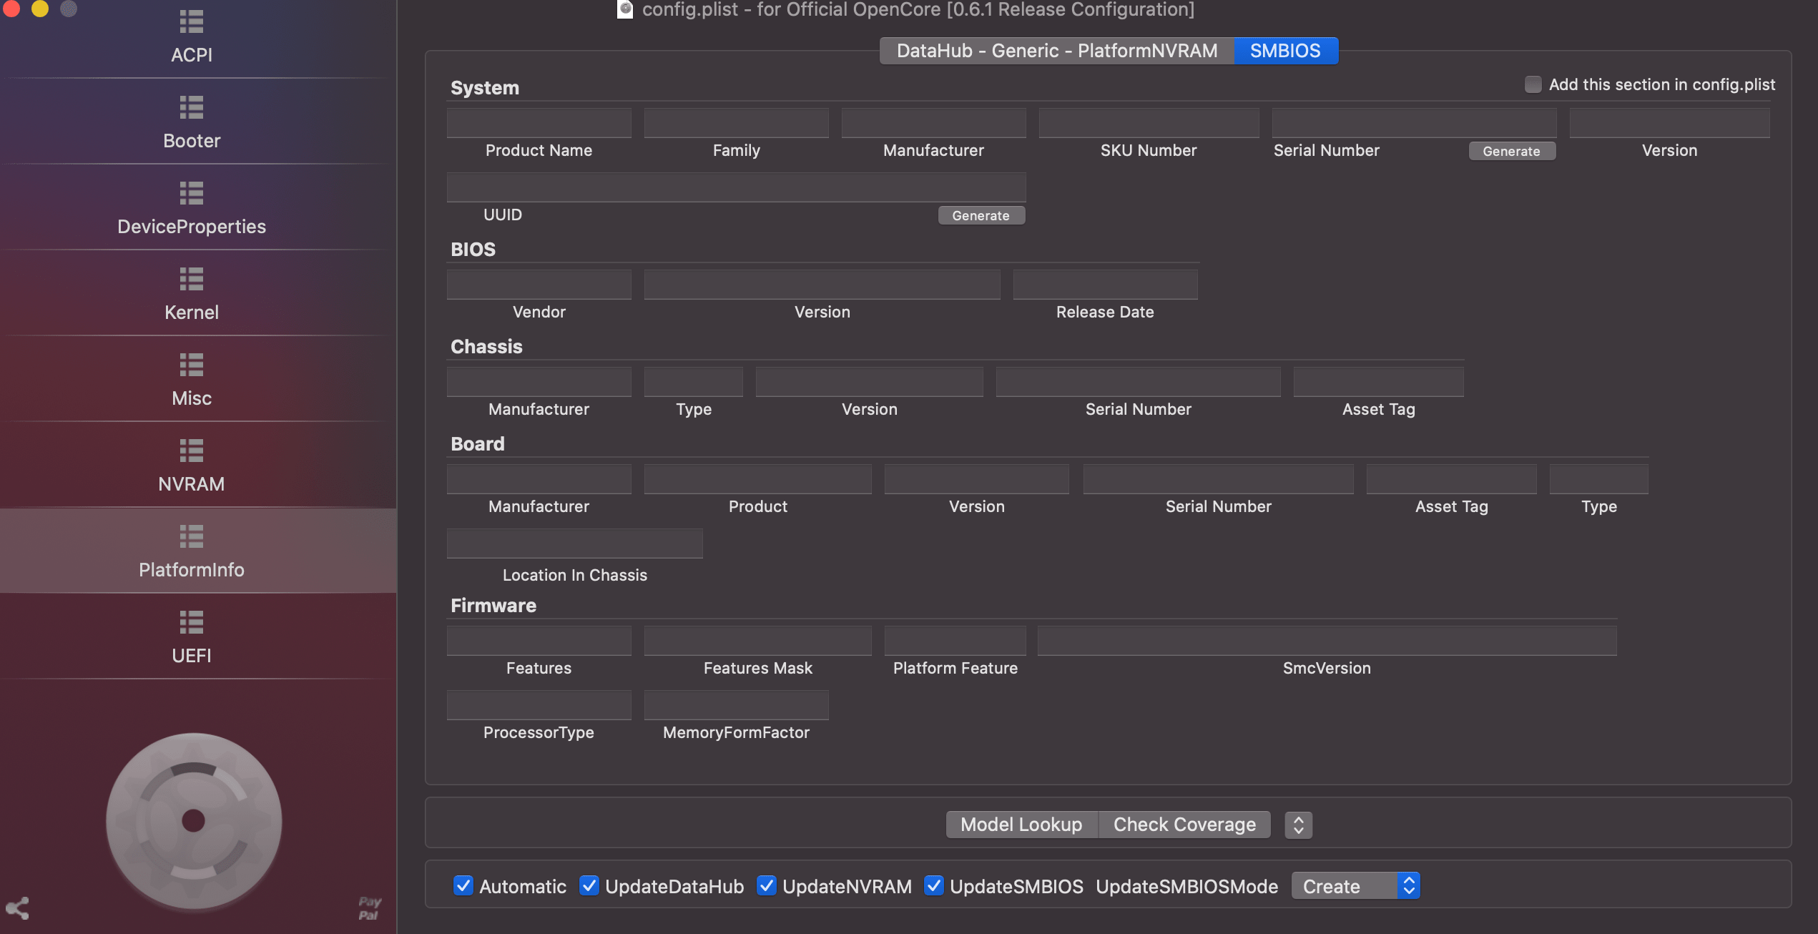The height and width of the screenshot is (934, 1818).
Task: Open the Misc sidebar icon
Action: (191, 365)
